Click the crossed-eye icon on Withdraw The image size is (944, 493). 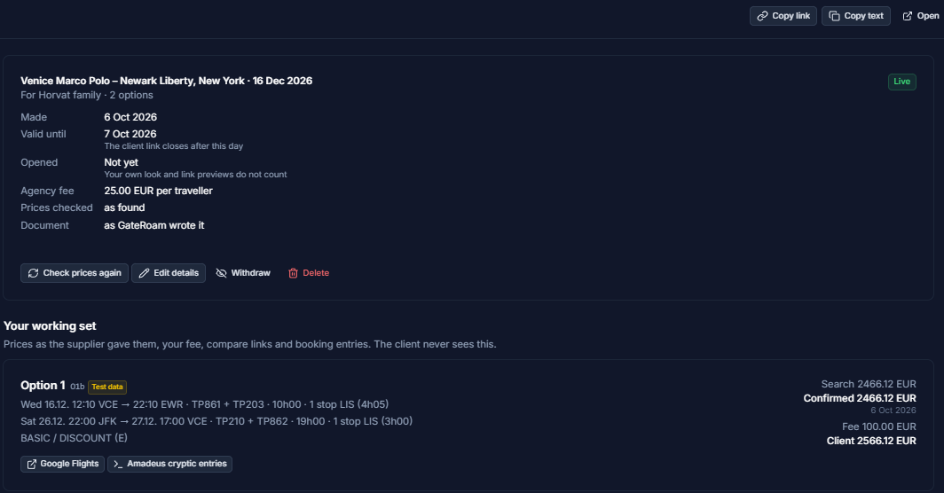pyautogui.click(x=221, y=273)
